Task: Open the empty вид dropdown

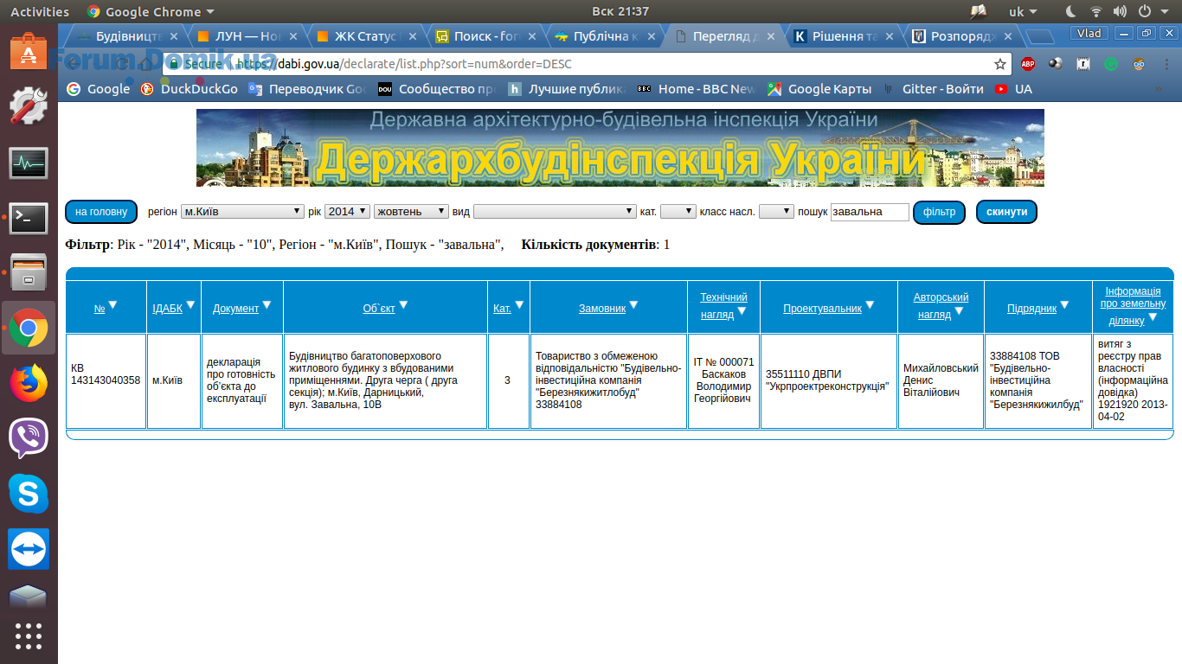Action: coord(555,211)
